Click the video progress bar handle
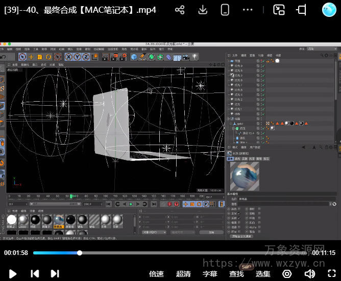The height and width of the screenshot is (281, 341). click(80, 252)
